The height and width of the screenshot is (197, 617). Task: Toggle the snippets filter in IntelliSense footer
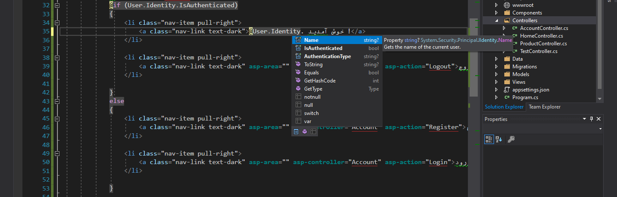tap(314, 132)
